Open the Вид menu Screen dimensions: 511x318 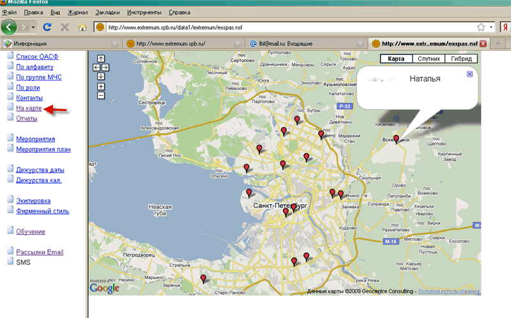pyautogui.click(x=55, y=12)
